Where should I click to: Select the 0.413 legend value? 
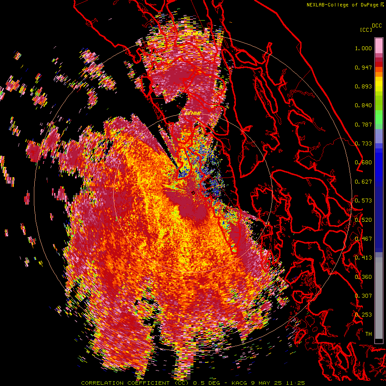point(363,258)
